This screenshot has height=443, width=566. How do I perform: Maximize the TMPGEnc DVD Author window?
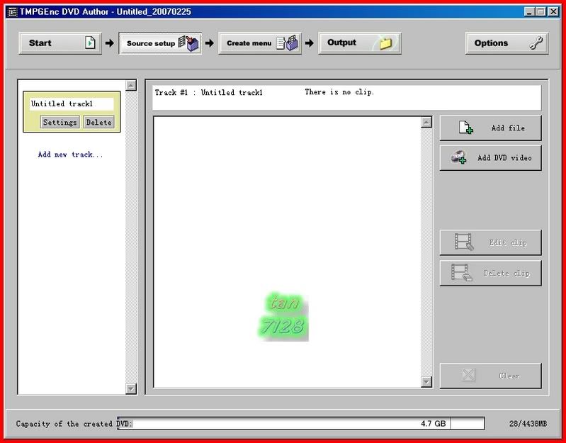[x=540, y=12]
